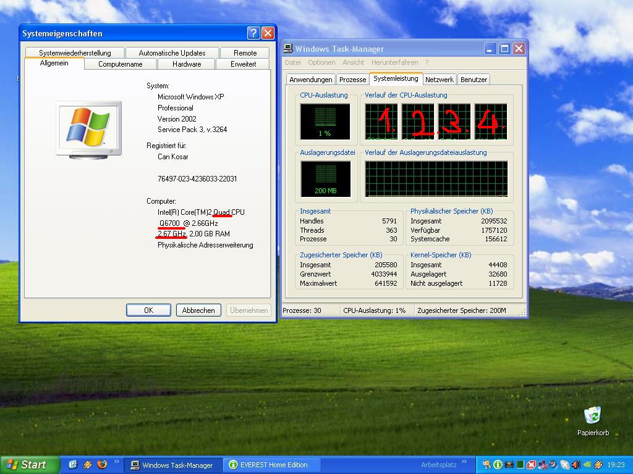Click the green EVEREST info tray icon
Image resolution: width=633 pixels, height=474 pixels.
(498, 465)
